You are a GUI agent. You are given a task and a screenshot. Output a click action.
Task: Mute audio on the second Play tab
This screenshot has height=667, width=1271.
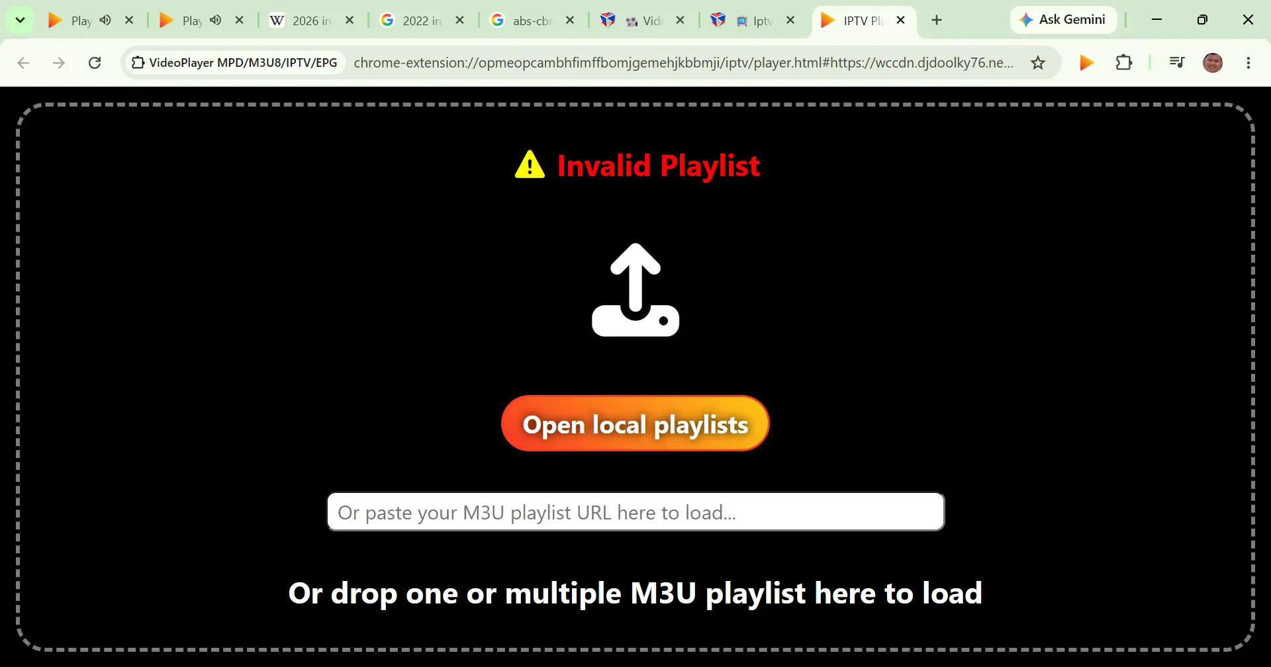(x=216, y=21)
